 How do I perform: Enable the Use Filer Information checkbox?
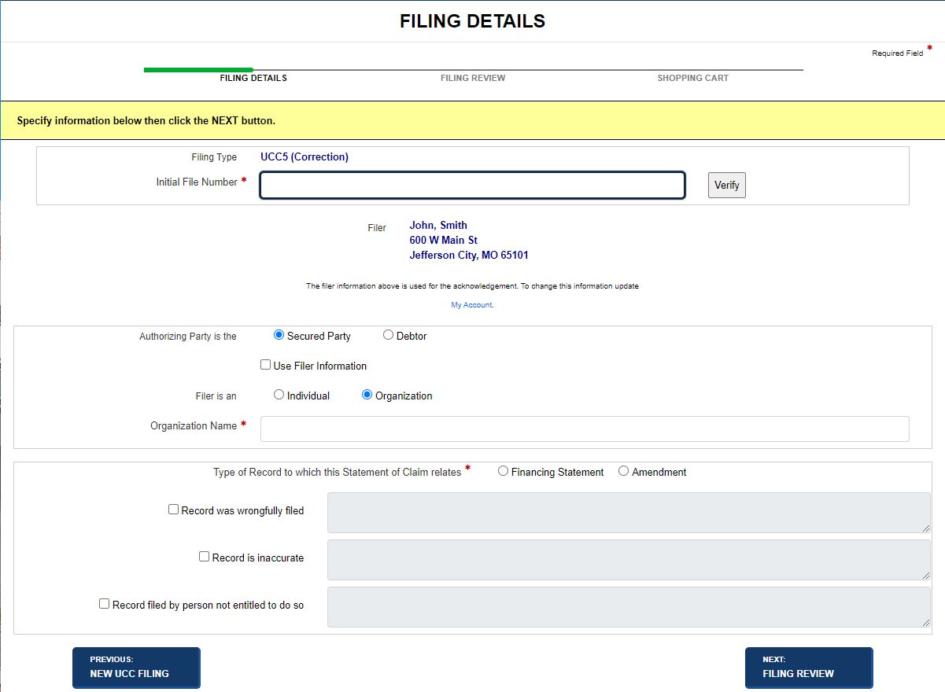pos(265,365)
